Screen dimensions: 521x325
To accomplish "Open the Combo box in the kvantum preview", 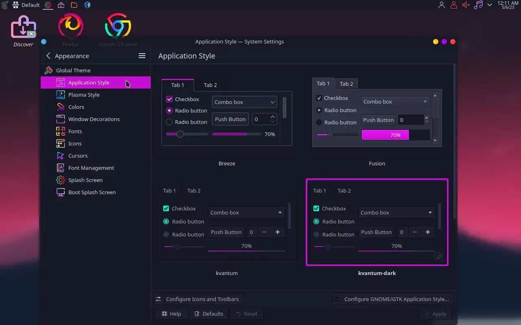I will 247,212.
